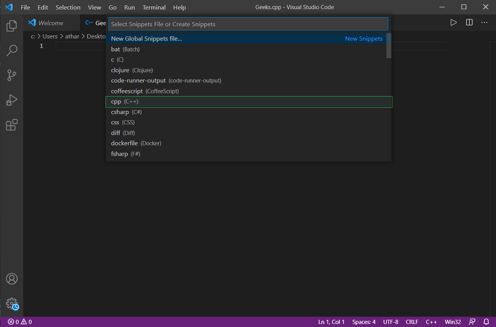Click line number 1 in the editor
This screenshot has width=496, height=327.
(x=41, y=46)
